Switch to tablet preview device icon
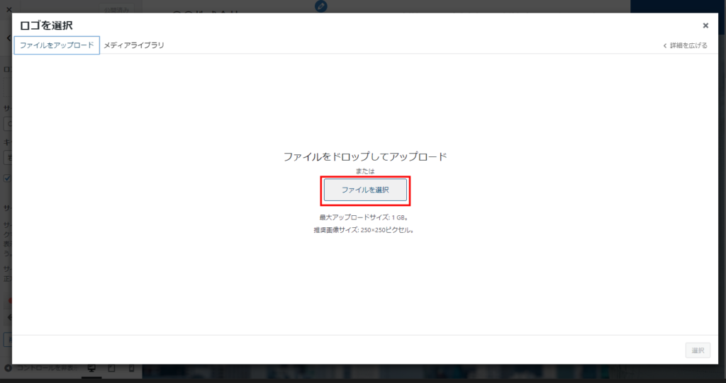The image size is (726, 383). click(111, 368)
